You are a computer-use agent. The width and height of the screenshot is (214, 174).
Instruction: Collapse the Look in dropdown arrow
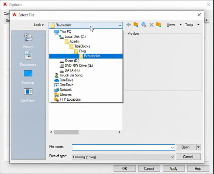pyautogui.click(x=120, y=25)
